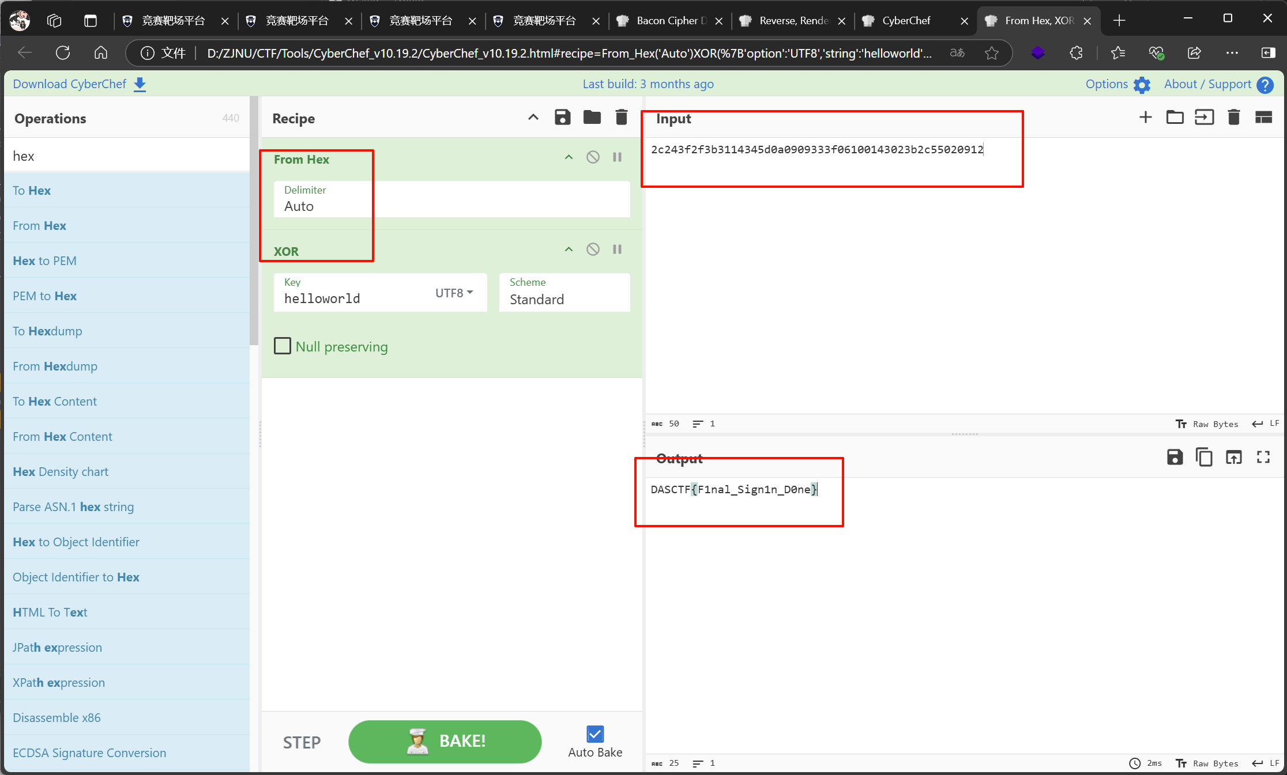The image size is (1287, 775).
Task: Open the XOR key UTF8 format dropdown
Action: pos(454,293)
